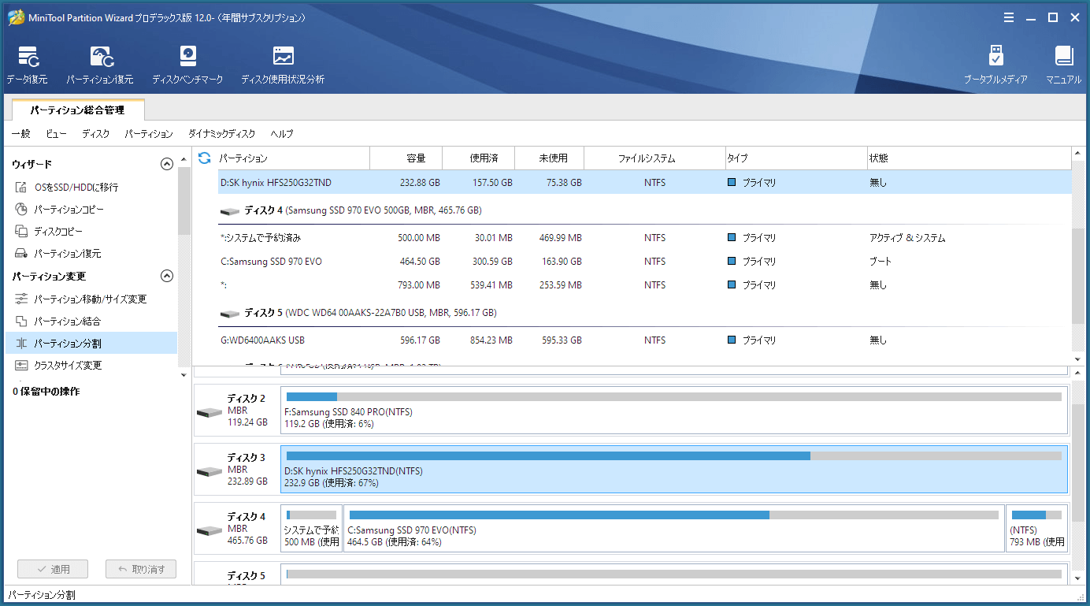
Task: Open the ダイナミックディスク menu
Action: click(222, 134)
